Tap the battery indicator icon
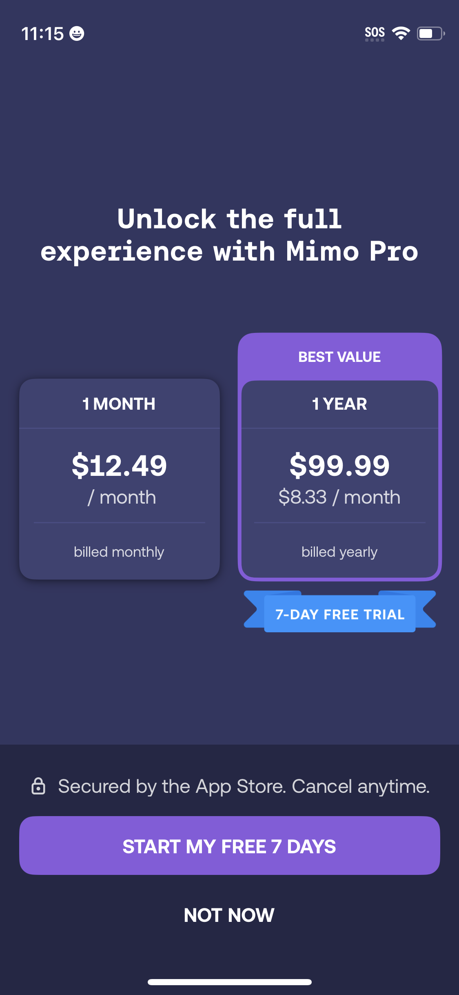Viewport: 459px width, 995px height. (430, 33)
